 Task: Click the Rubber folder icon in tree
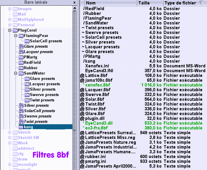point(21,68)
